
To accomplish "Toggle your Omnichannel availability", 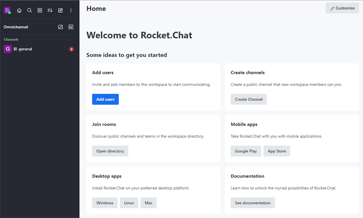I will [60, 26].
